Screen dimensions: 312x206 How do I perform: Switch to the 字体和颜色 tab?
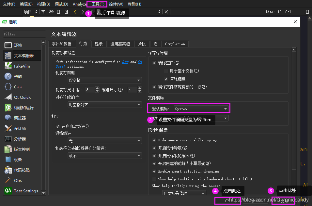point(62,44)
